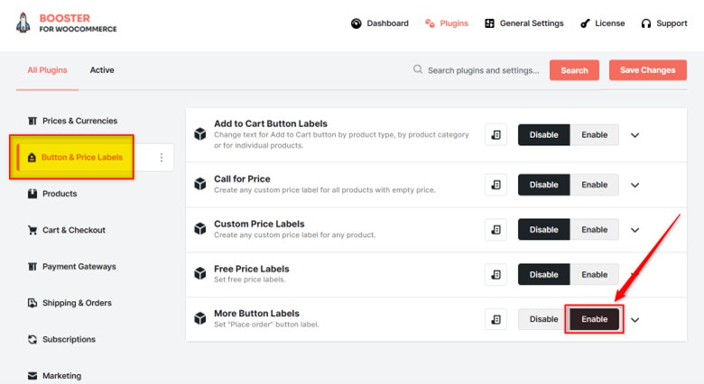Switch to the Active plugins tab
The height and width of the screenshot is (384, 704).
point(102,70)
